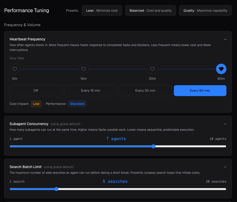The width and height of the screenshot is (237, 202).
Task: Click the 5 searches value label
Action: pyautogui.click(x=115, y=181)
